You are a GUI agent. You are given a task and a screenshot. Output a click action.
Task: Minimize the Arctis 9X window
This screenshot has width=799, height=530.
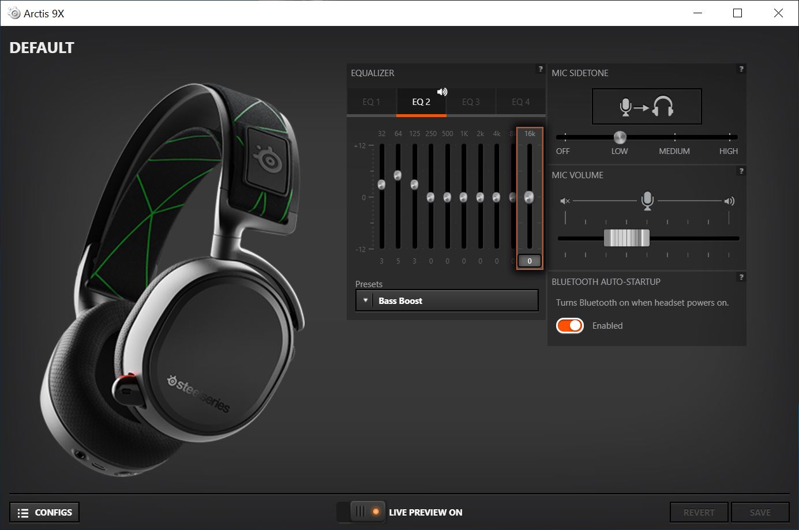point(697,13)
